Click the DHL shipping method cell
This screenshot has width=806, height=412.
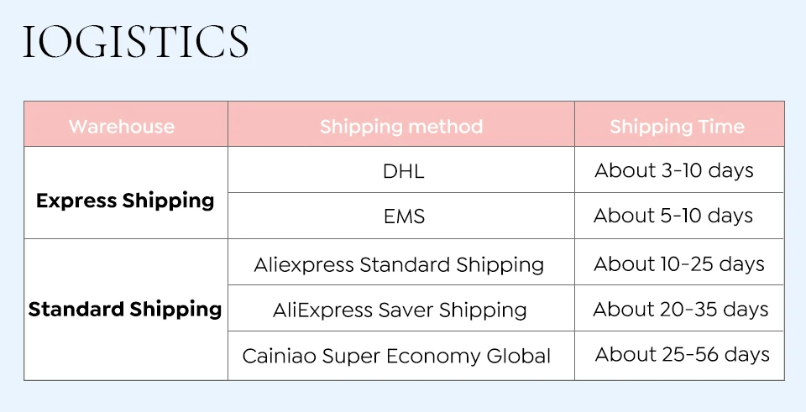click(403, 171)
